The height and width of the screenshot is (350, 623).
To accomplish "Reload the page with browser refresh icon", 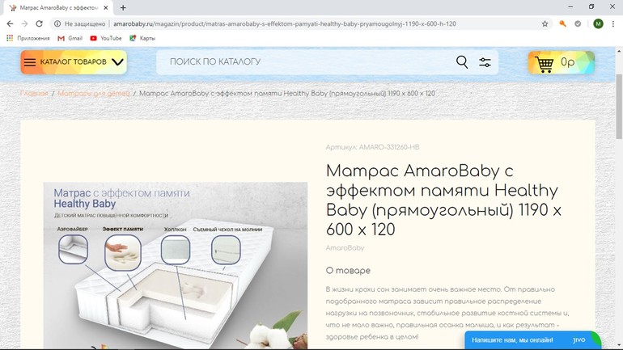I will click(39, 23).
